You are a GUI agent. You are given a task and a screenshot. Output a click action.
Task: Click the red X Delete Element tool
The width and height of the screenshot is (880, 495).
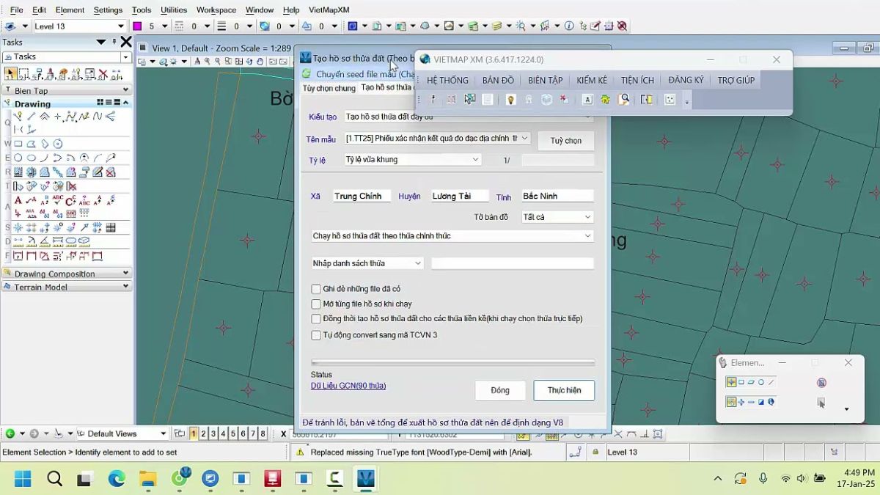103,74
